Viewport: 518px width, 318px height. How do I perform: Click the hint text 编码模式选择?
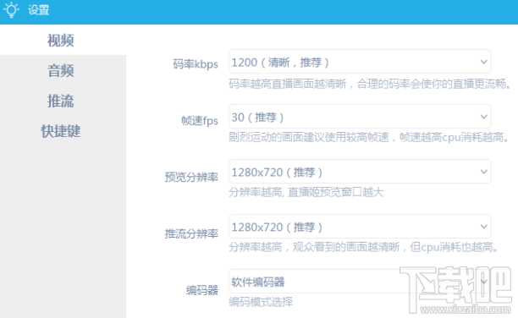click(x=261, y=302)
